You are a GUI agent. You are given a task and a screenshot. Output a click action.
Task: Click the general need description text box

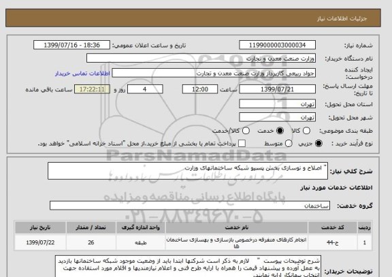188,171
